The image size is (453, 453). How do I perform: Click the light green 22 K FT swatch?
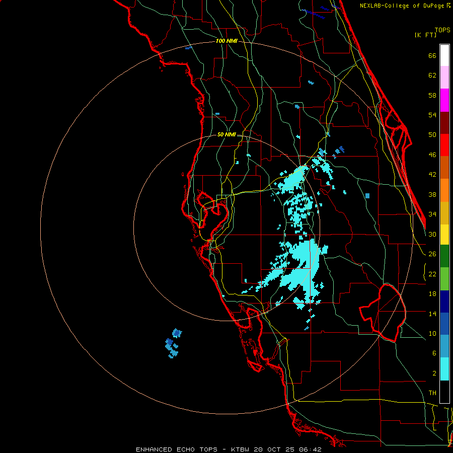(x=444, y=279)
